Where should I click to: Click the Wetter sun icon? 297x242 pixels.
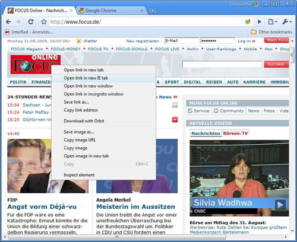[79, 41]
